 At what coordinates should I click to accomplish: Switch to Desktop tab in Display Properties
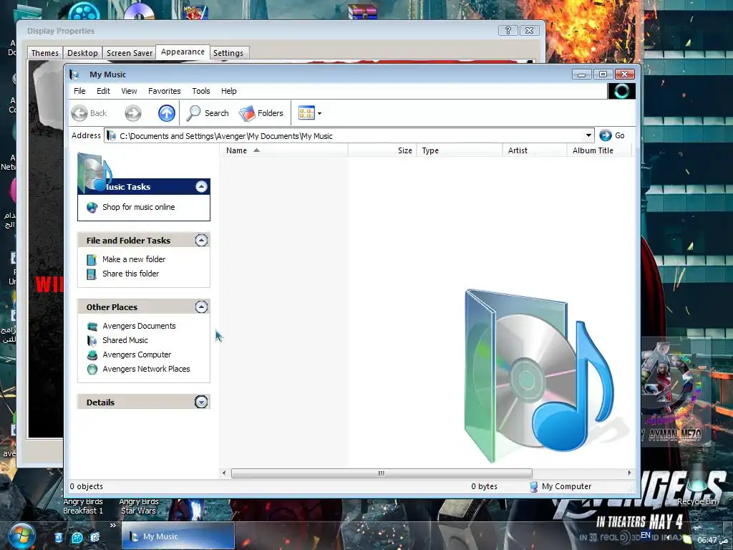coord(82,53)
